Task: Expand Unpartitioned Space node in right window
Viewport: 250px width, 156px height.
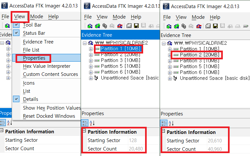Action: [170, 78]
